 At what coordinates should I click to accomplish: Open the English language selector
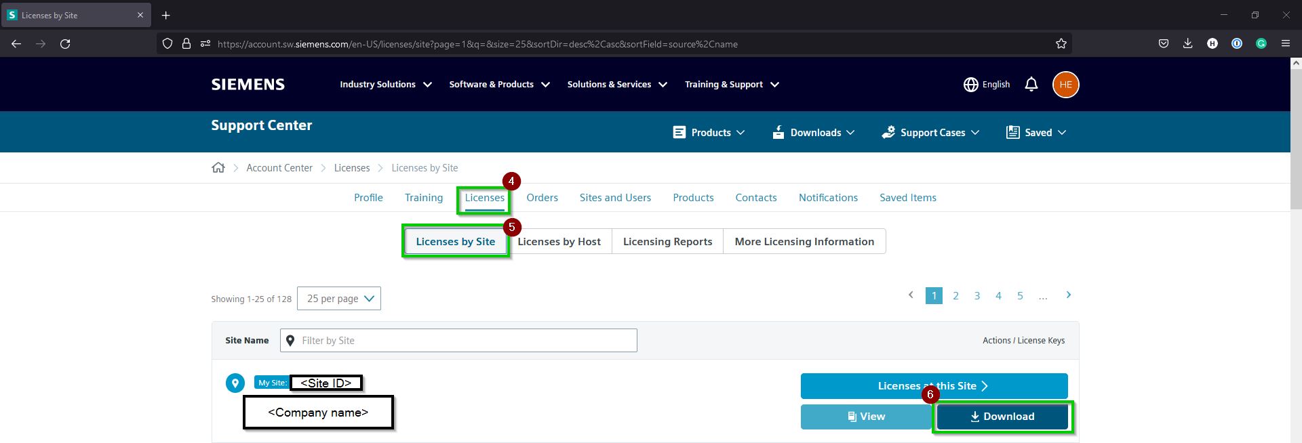pos(987,85)
